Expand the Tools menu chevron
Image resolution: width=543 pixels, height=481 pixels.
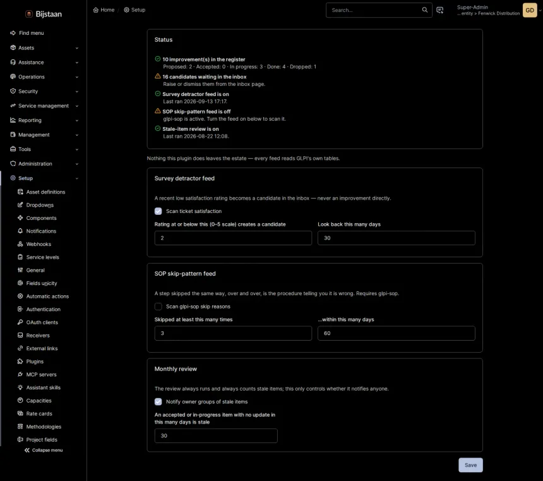(77, 149)
